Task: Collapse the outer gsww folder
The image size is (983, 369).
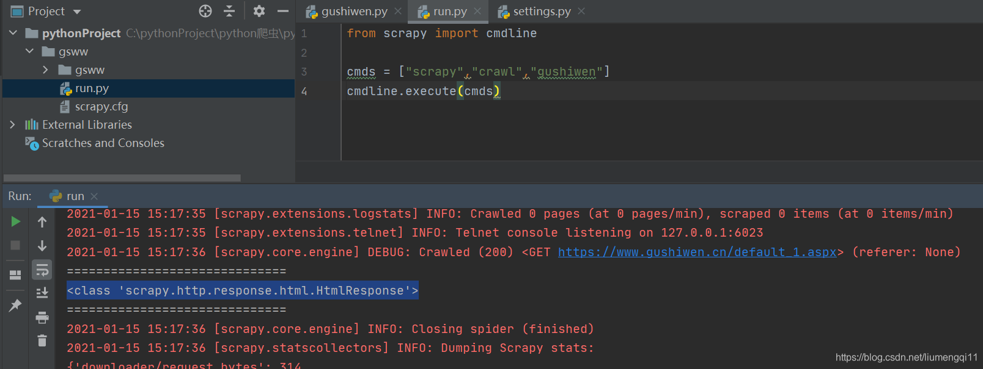Action: [x=29, y=51]
